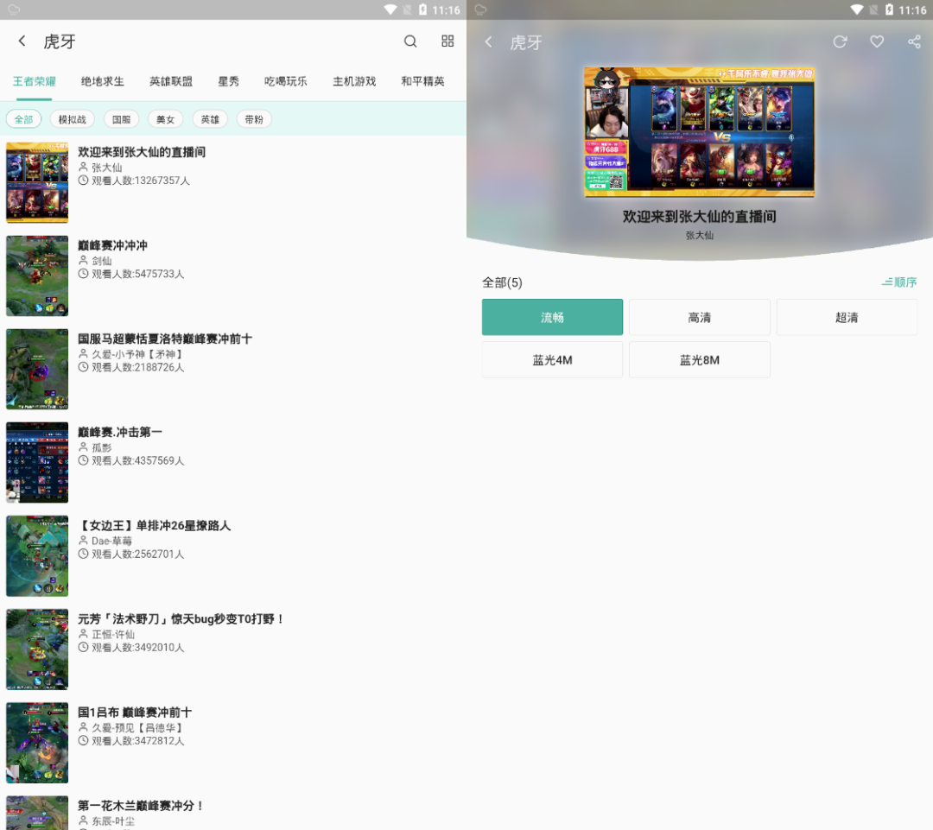Open thumbnail of 元芳「法术野刀」 stream
Viewport: 933px width, 830px height.
(37, 649)
